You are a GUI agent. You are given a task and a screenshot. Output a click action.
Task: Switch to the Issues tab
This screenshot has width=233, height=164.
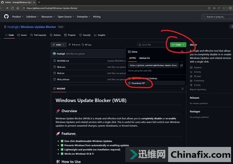22,35
